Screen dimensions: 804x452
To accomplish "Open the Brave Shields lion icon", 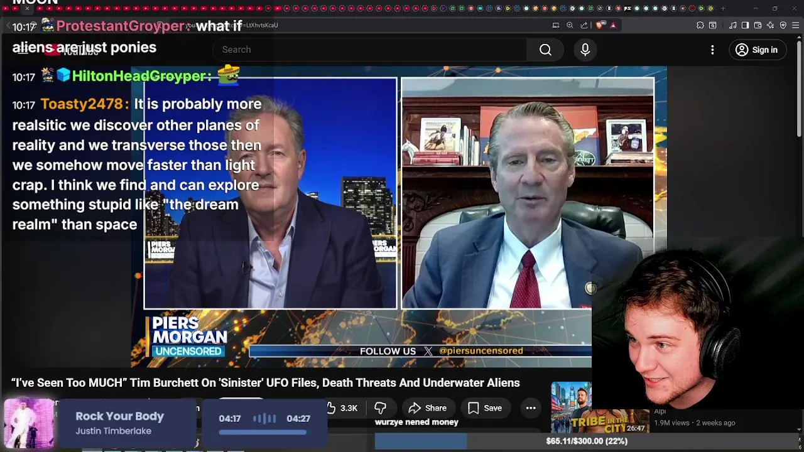I will click(x=600, y=25).
